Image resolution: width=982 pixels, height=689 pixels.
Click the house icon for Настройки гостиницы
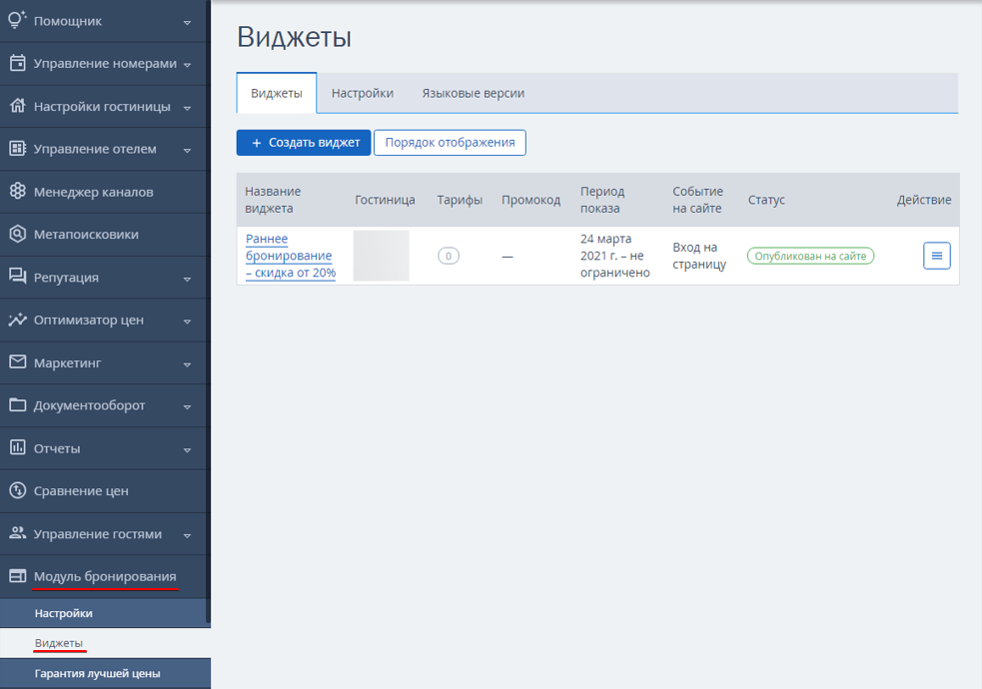click(18, 106)
